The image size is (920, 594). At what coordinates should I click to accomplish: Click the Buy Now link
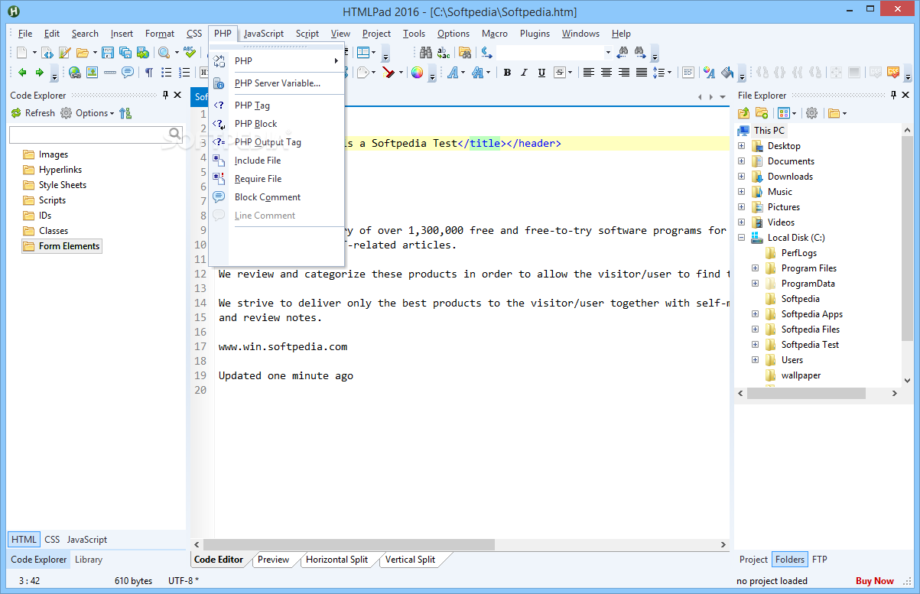click(875, 581)
